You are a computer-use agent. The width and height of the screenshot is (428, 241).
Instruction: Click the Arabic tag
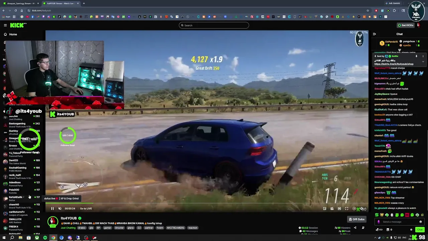[x=82, y=228]
